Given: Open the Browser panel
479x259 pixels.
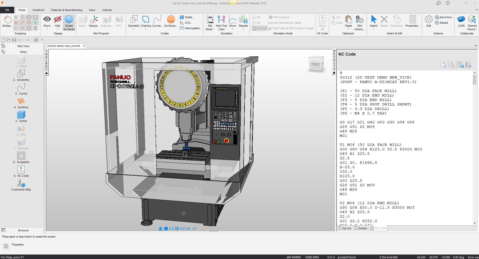Looking at the screenshot, I should [x=23, y=230].
